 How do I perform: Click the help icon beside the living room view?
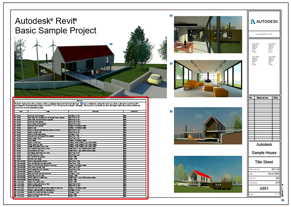pos(171,63)
